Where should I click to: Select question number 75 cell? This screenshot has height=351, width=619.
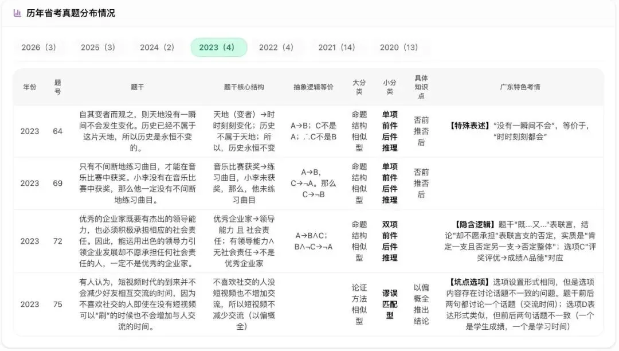coord(58,304)
